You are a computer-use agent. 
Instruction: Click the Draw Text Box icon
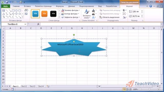[26, 14]
